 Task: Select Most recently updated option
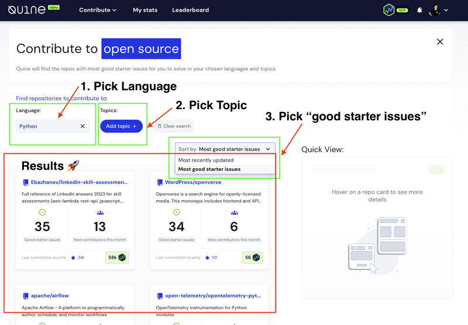(206, 160)
